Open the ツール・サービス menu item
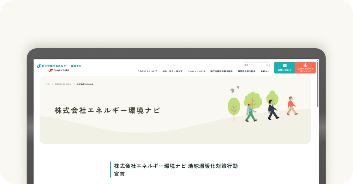This screenshot has width=353, height=184. tap(196, 71)
